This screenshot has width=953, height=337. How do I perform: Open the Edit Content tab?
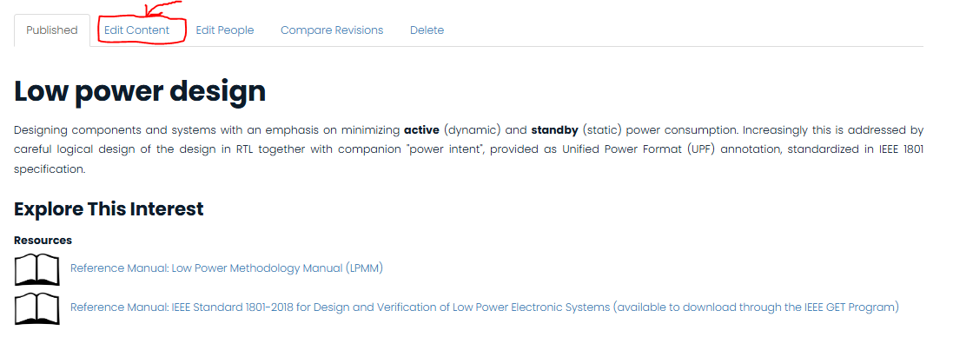click(136, 30)
